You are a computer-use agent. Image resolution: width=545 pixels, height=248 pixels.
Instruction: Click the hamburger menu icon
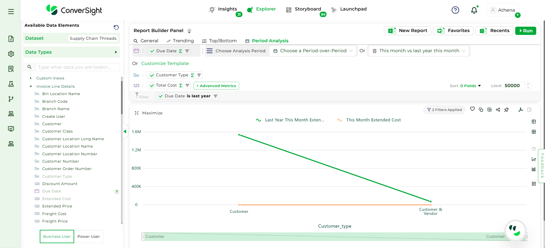11,12
